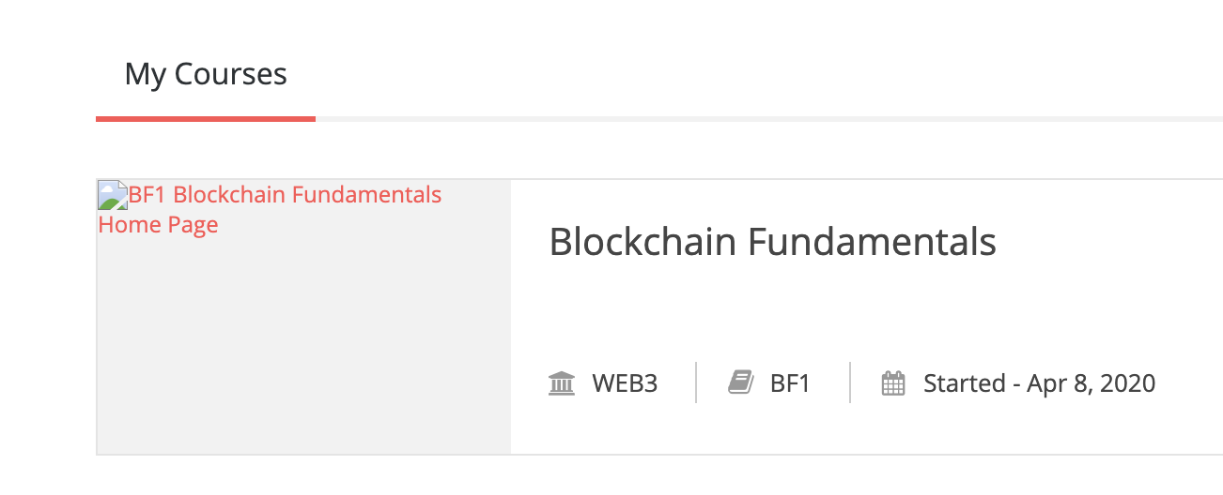Click the divider between BF1 and calendar icon
This screenshot has width=1223, height=495.
[850, 382]
